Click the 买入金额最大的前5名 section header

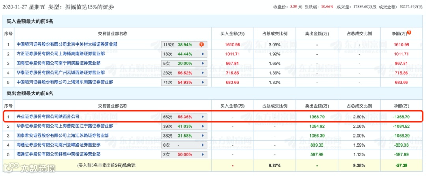tap(30, 21)
